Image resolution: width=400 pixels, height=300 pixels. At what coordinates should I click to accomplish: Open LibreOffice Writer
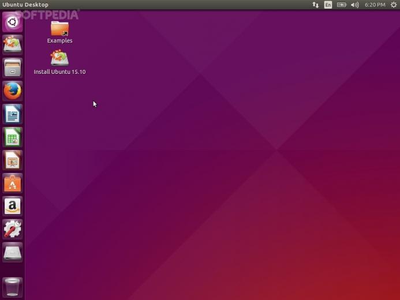click(13, 114)
